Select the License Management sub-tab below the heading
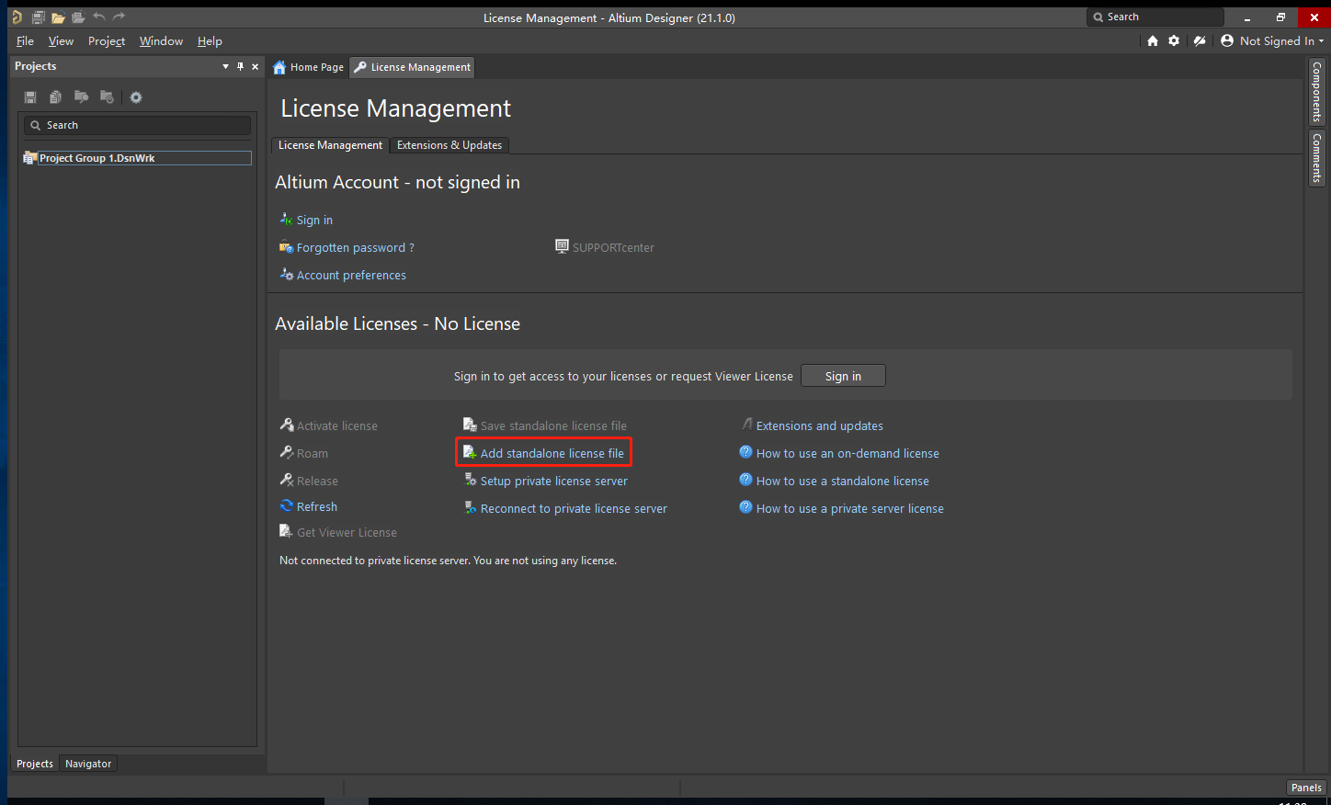The image size is (1331, 805). click(x=330, y=145)
